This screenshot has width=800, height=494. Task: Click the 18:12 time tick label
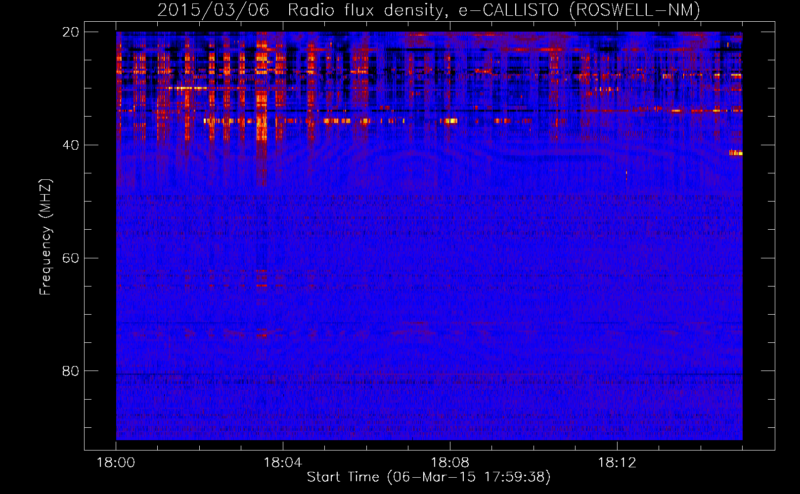617,463
